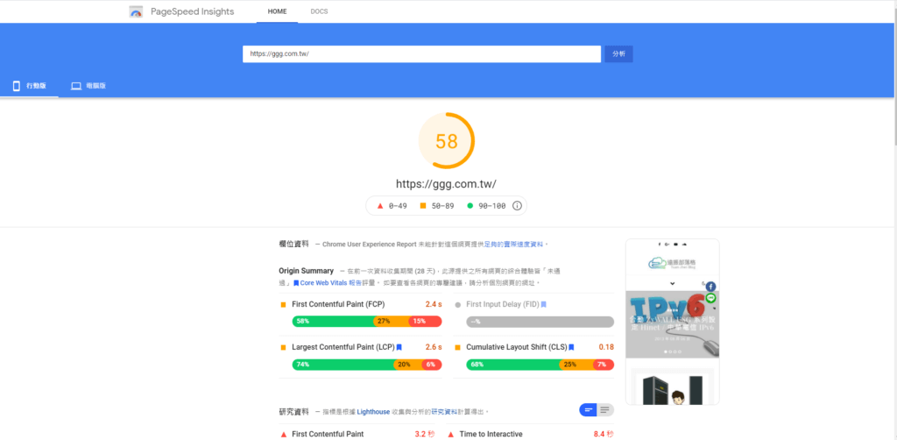Click the 2.6 s LCP value
Screen dimensions: 897x440
(x=434, y=347)
